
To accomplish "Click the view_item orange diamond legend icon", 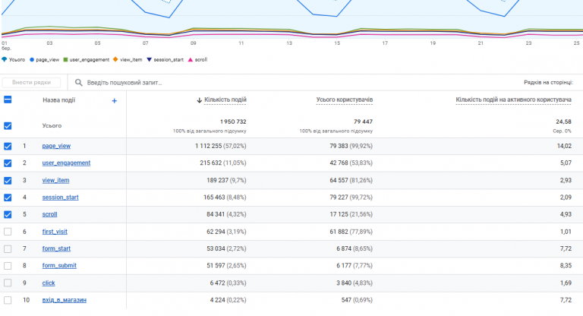I will tap(115, 59).
